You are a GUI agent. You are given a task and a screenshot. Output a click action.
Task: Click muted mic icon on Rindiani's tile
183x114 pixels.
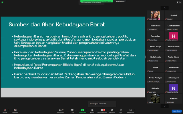click(166, 19)
